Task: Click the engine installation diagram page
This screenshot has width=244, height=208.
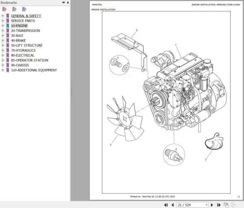Action: [166, 102]
